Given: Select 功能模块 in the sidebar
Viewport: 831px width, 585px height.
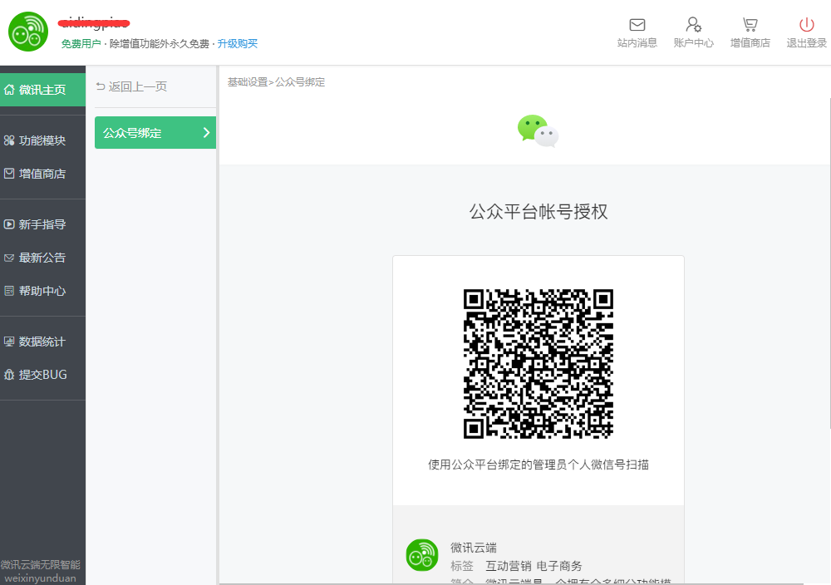Looking at the screenshot, I should (x=42, y=140).
